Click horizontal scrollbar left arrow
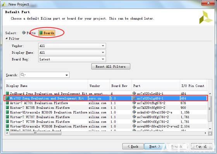Screen dimensions: 217x154 point(7,133)
